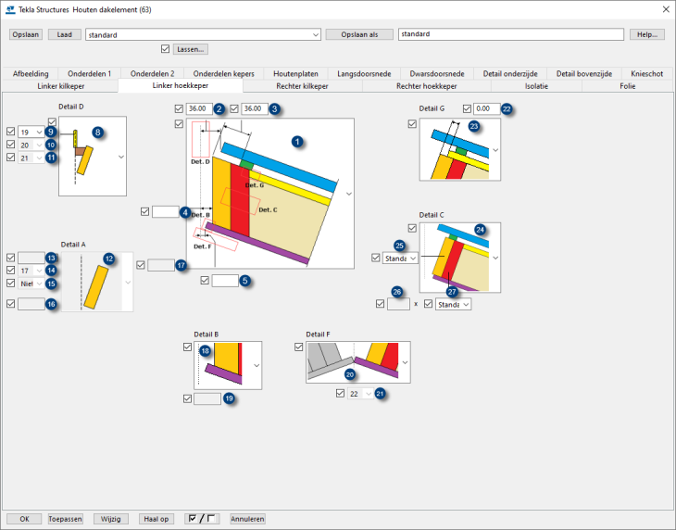Click the Detail A rafter preview image
Screen dimensions: 676x530
[x=97, y=282]
